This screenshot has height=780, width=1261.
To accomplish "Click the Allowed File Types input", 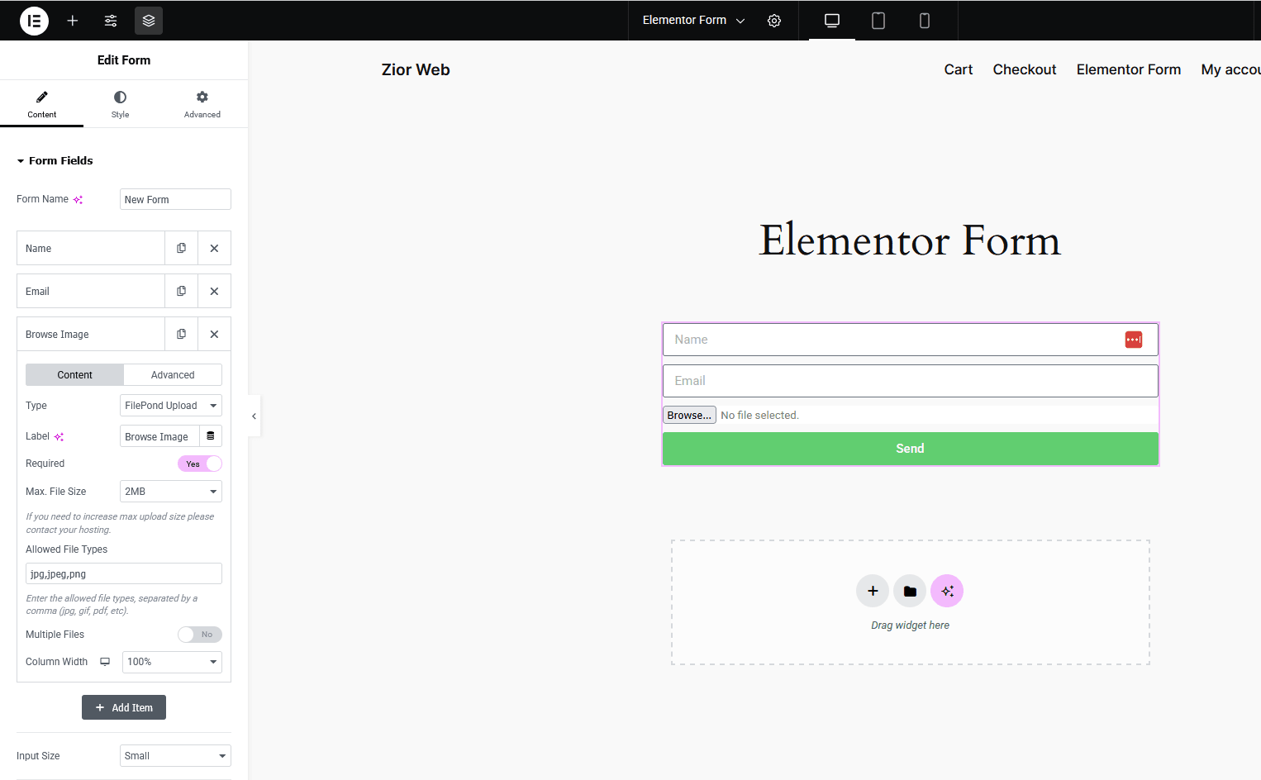I will (124, 573).
